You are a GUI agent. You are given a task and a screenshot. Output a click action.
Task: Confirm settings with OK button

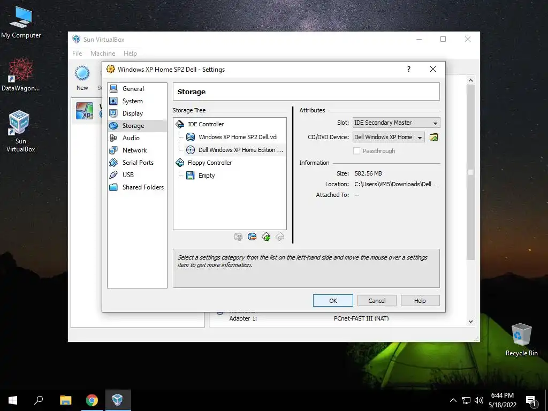pyautogui.click(x=333, y=301)
